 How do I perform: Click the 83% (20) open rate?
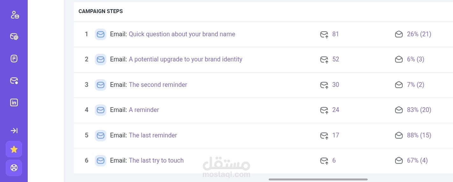coord(419,110)
